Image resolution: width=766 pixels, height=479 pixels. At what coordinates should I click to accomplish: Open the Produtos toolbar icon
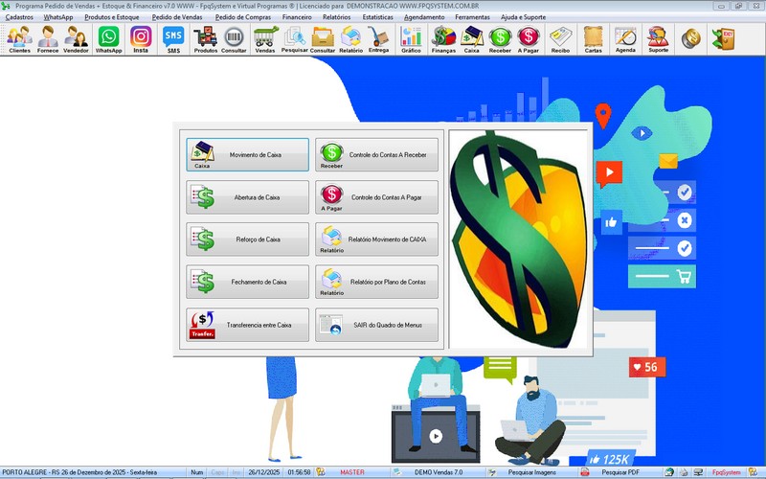[x=205, y=39]
